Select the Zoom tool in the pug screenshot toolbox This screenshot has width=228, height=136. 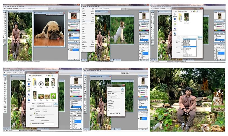(6, 33)
